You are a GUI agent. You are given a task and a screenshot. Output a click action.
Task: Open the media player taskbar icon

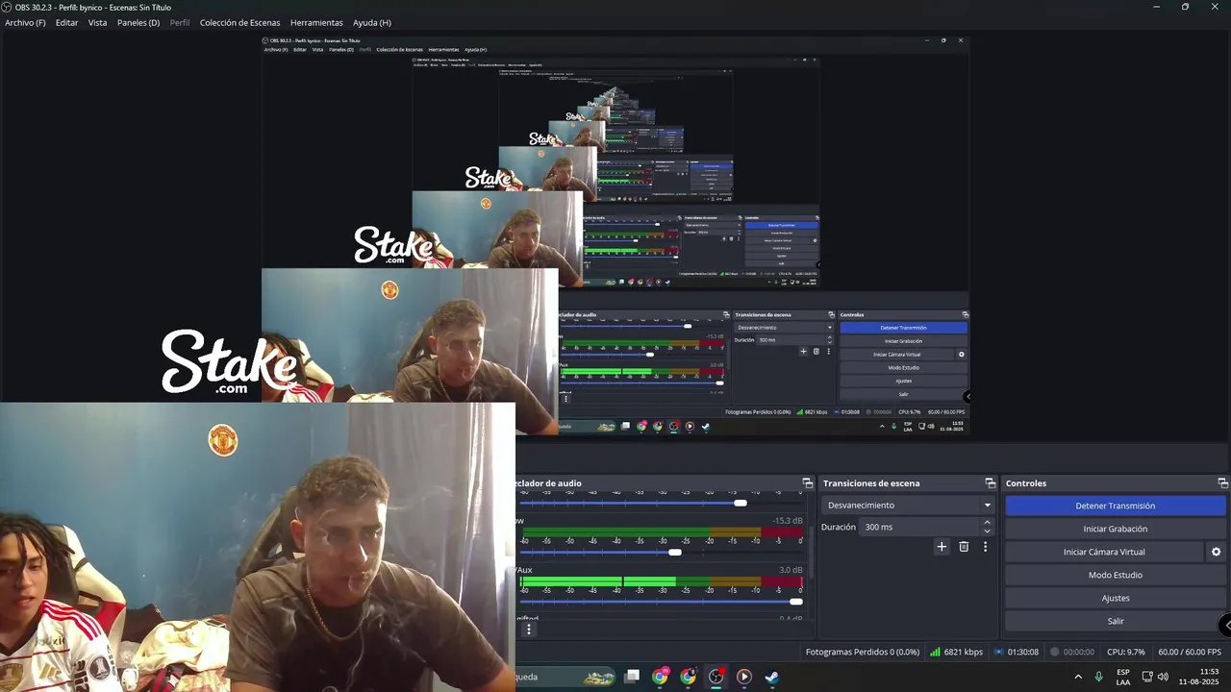click(743, 677)
